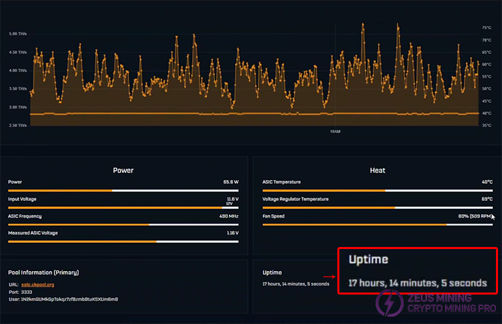Click the enlarged Uptime callout box
Viewport: 502px width, 324px height.
pos(417,270)
